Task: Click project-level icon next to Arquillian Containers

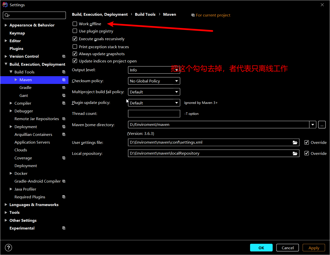Action: pyautogui.click(x=64, y=134)
